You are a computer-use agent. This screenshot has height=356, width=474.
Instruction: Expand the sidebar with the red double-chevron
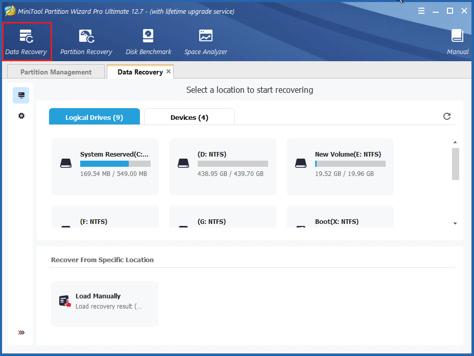pos(21,333)
